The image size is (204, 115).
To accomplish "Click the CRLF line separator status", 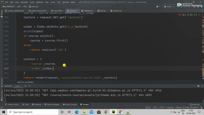I will coord(155,108).
